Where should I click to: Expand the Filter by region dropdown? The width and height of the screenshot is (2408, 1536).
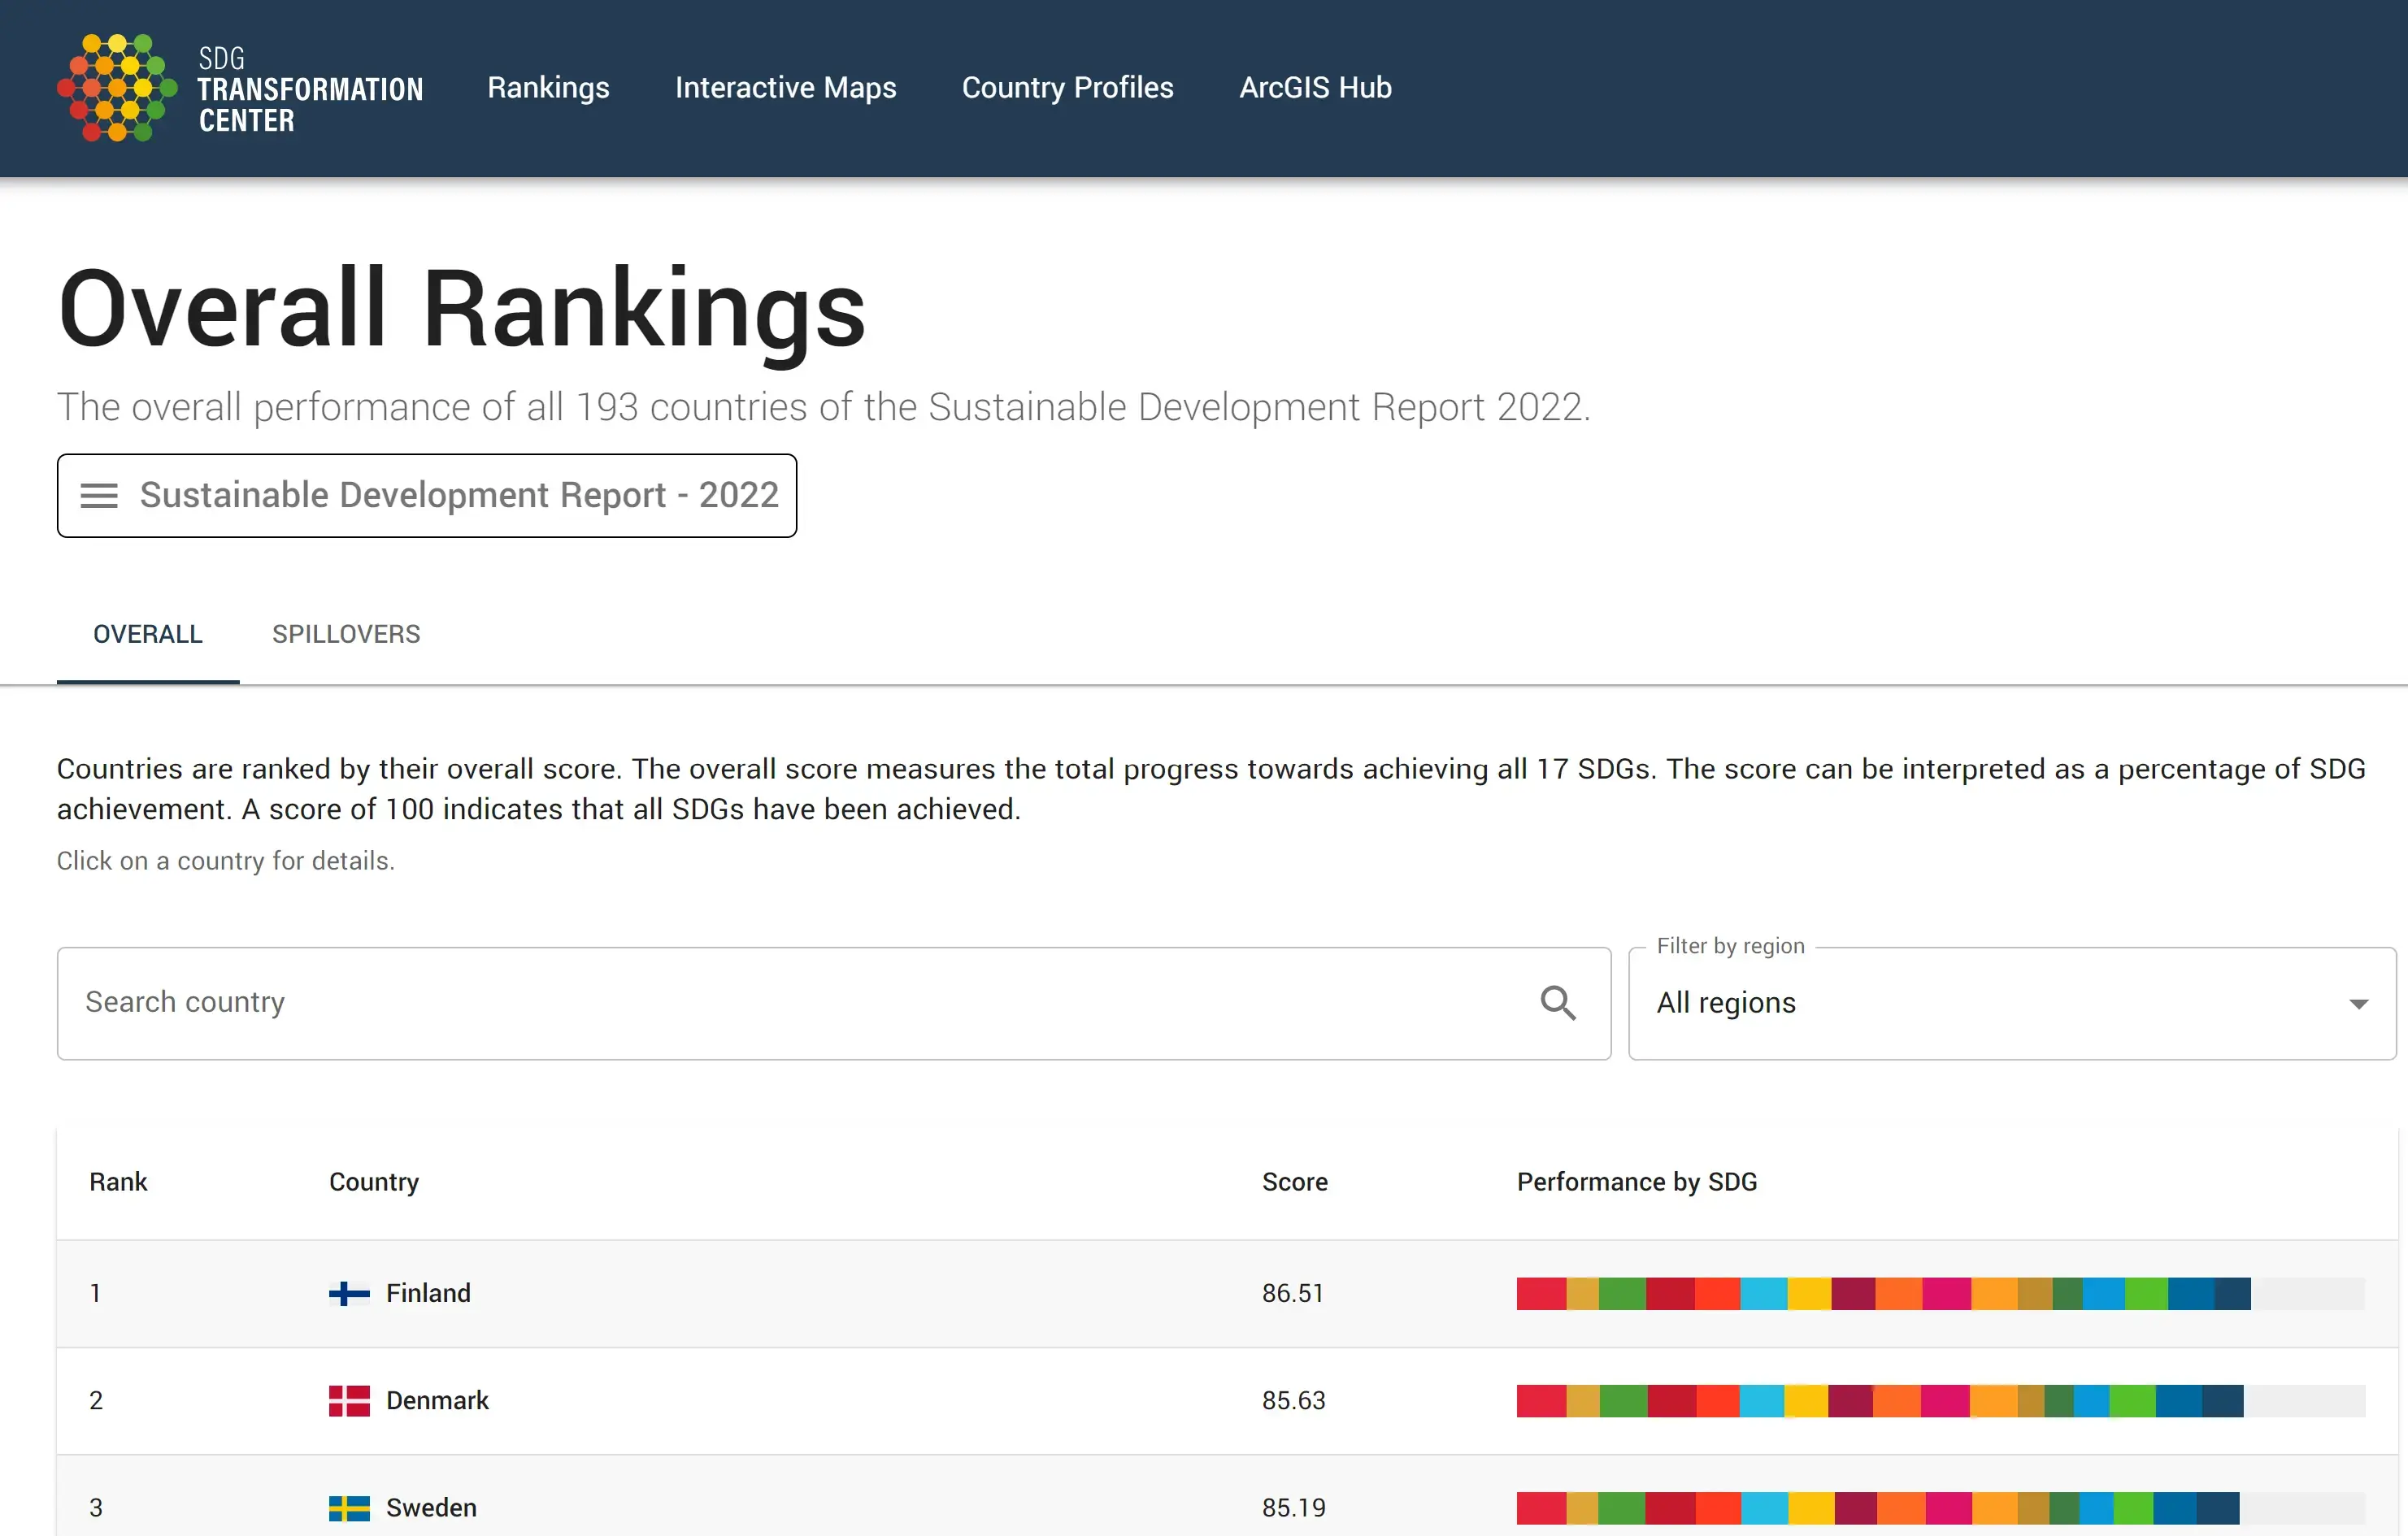click(2012, 1002)
